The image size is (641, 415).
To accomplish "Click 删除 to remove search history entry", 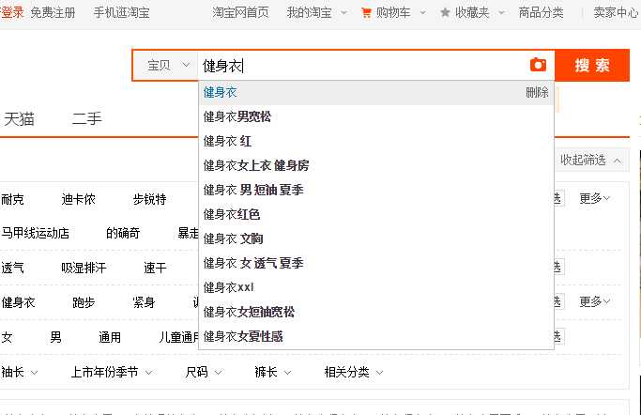I will (537, 93).
